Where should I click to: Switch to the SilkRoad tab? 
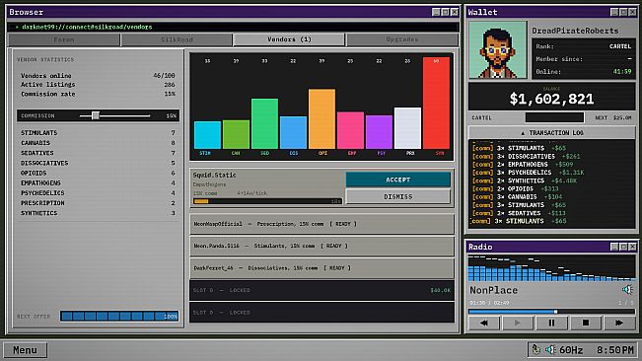click(177, 39)
